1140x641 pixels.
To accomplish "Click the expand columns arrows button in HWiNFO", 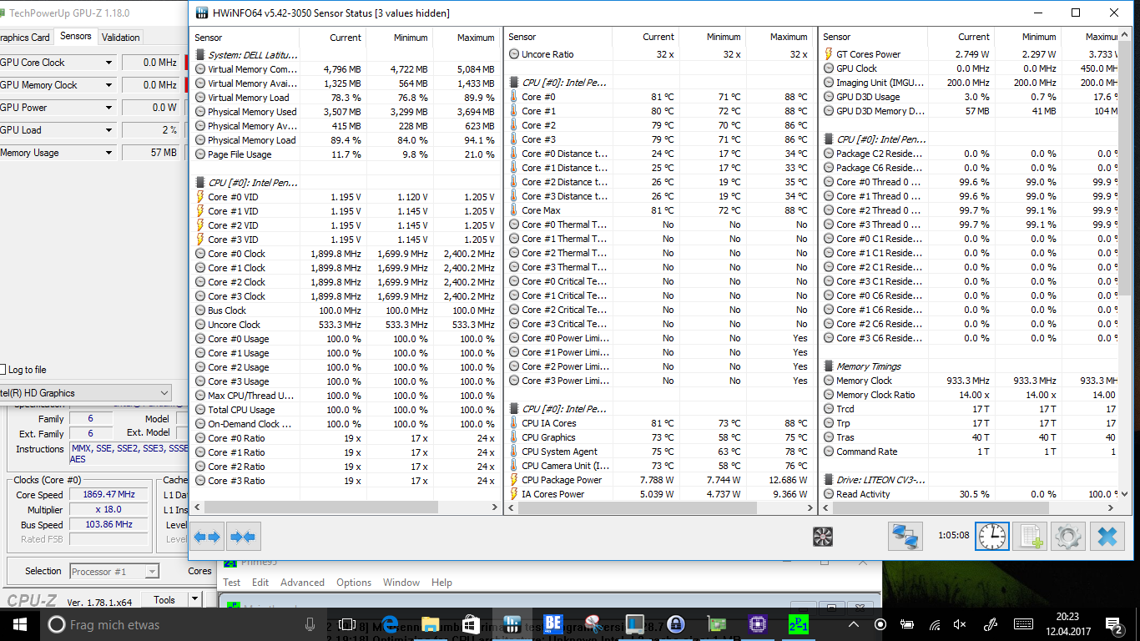I will (207, 537).
